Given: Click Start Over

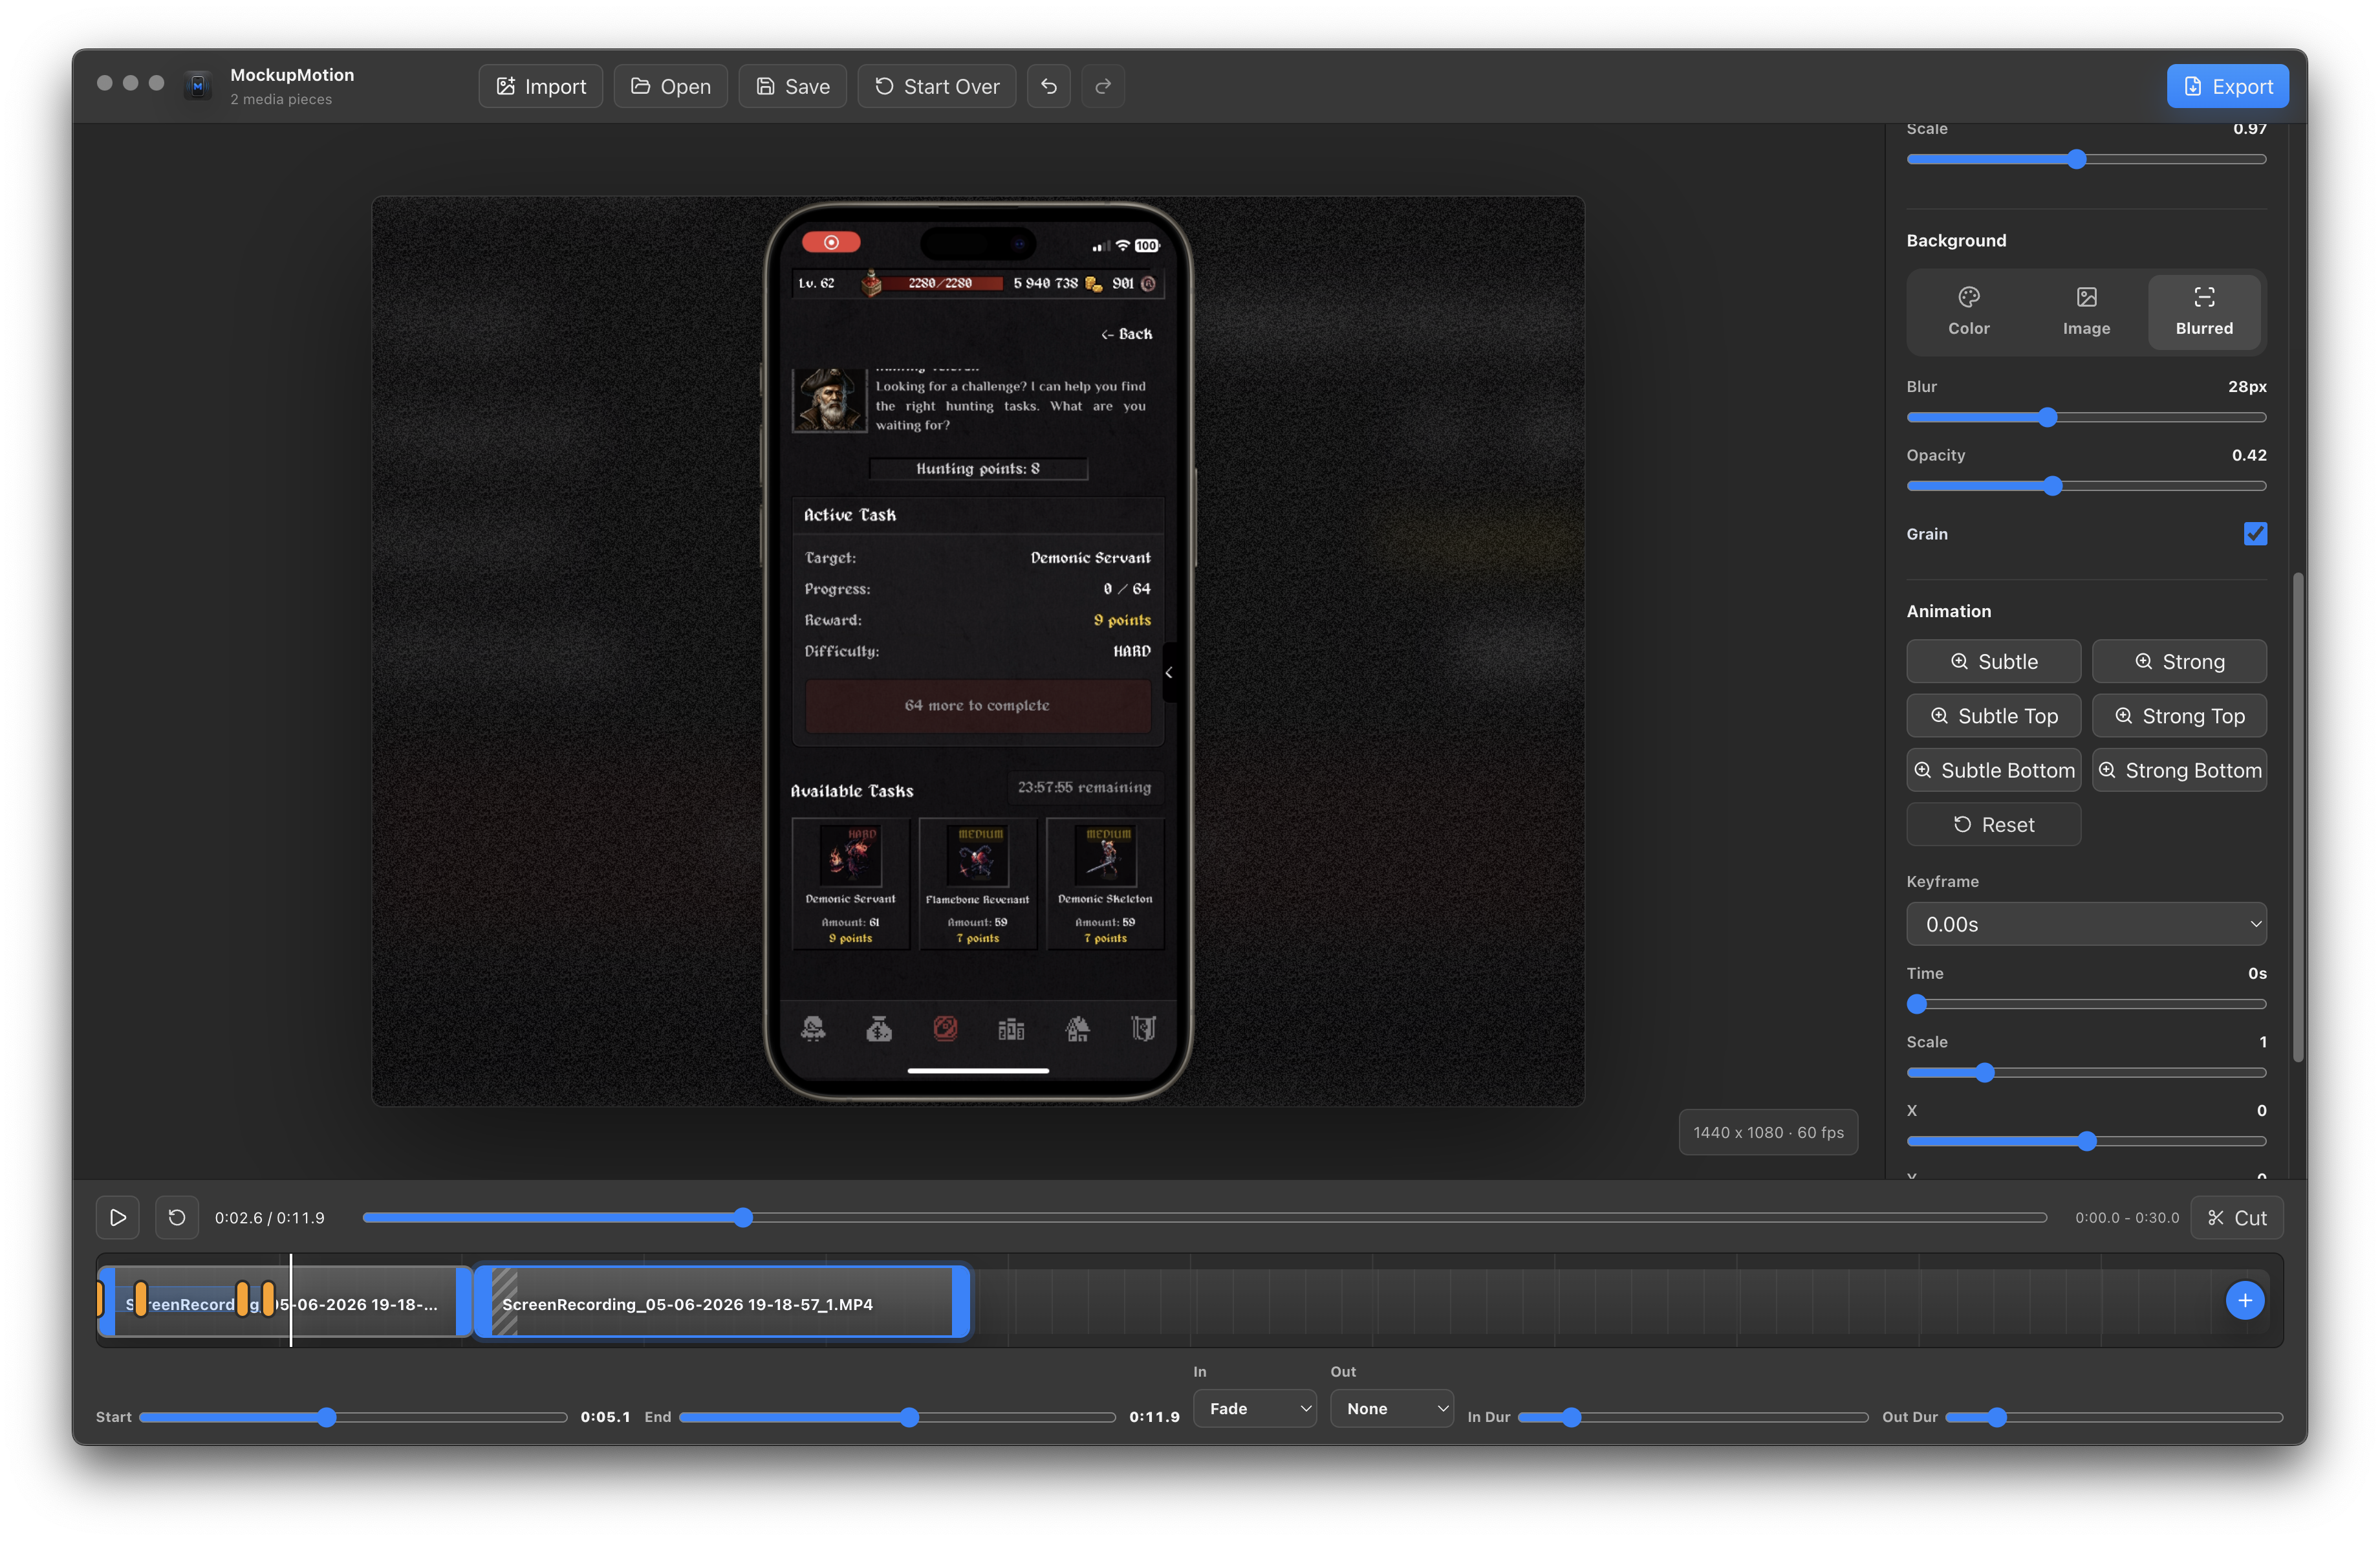Looking at the screenshot, I should click(936, 86).
